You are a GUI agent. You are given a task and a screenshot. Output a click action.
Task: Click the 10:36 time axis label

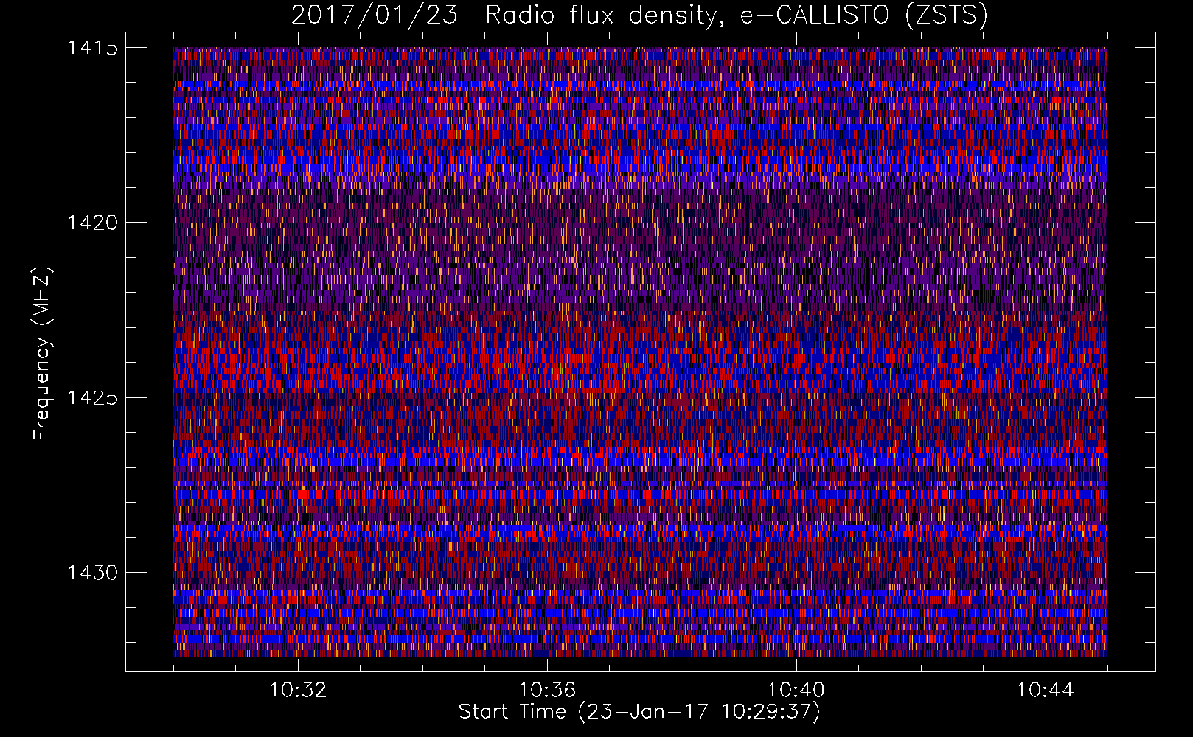coord(547,691)
